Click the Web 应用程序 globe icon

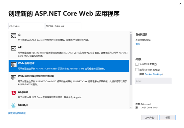14,64
